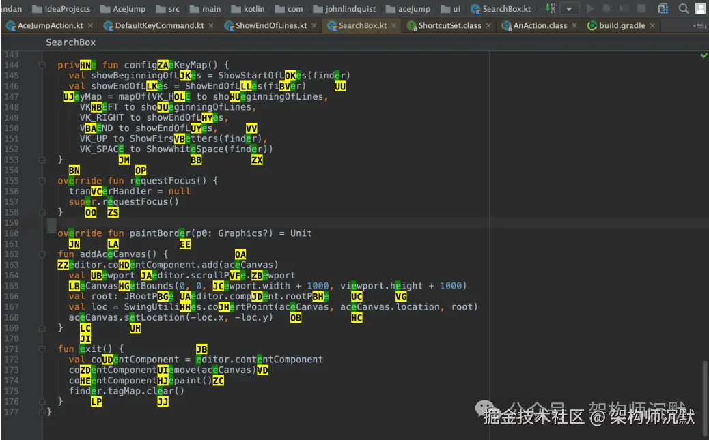Click the acejump breadcrumb folder

408,9
